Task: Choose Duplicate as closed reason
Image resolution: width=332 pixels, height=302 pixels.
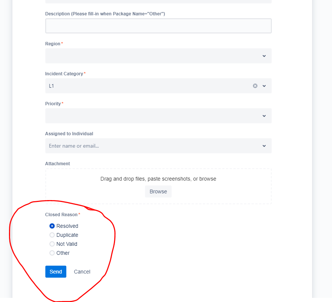Action: click(52, 235)
